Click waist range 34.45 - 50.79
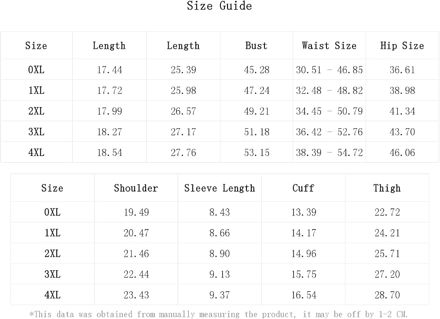The height and width of the screenshot is (319, 440). click(x=329, y=111)
